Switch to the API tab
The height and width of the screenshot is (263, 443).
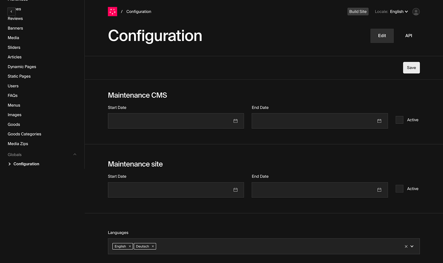tap(409, 36)
